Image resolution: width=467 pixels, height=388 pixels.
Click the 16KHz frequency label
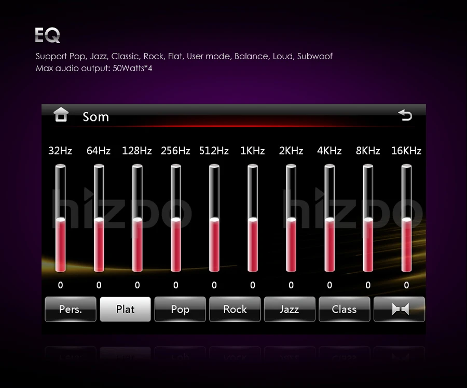coord(406,151)
